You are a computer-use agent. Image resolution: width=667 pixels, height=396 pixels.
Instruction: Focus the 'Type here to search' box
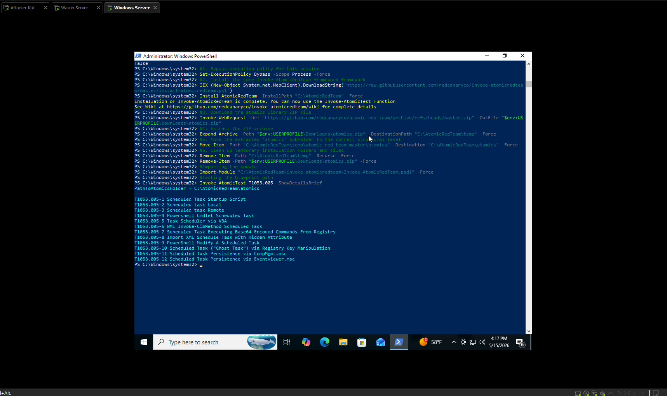tap(216, 342)
